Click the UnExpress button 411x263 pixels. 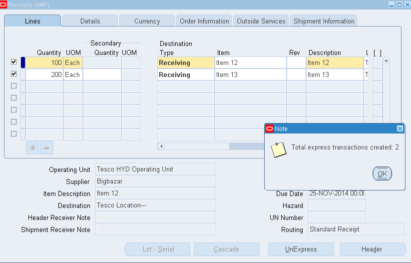pos(301,249)
